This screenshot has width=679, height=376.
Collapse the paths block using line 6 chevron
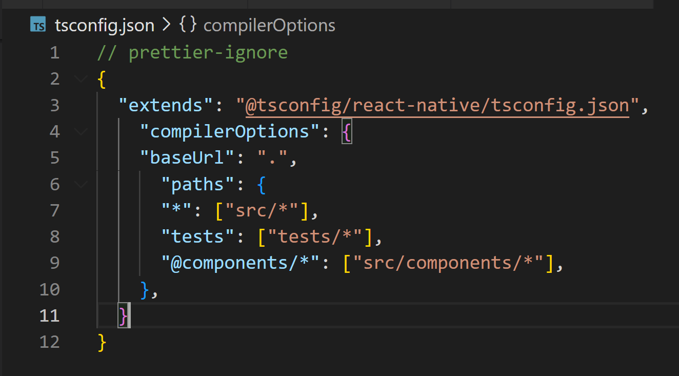[81, 184]
